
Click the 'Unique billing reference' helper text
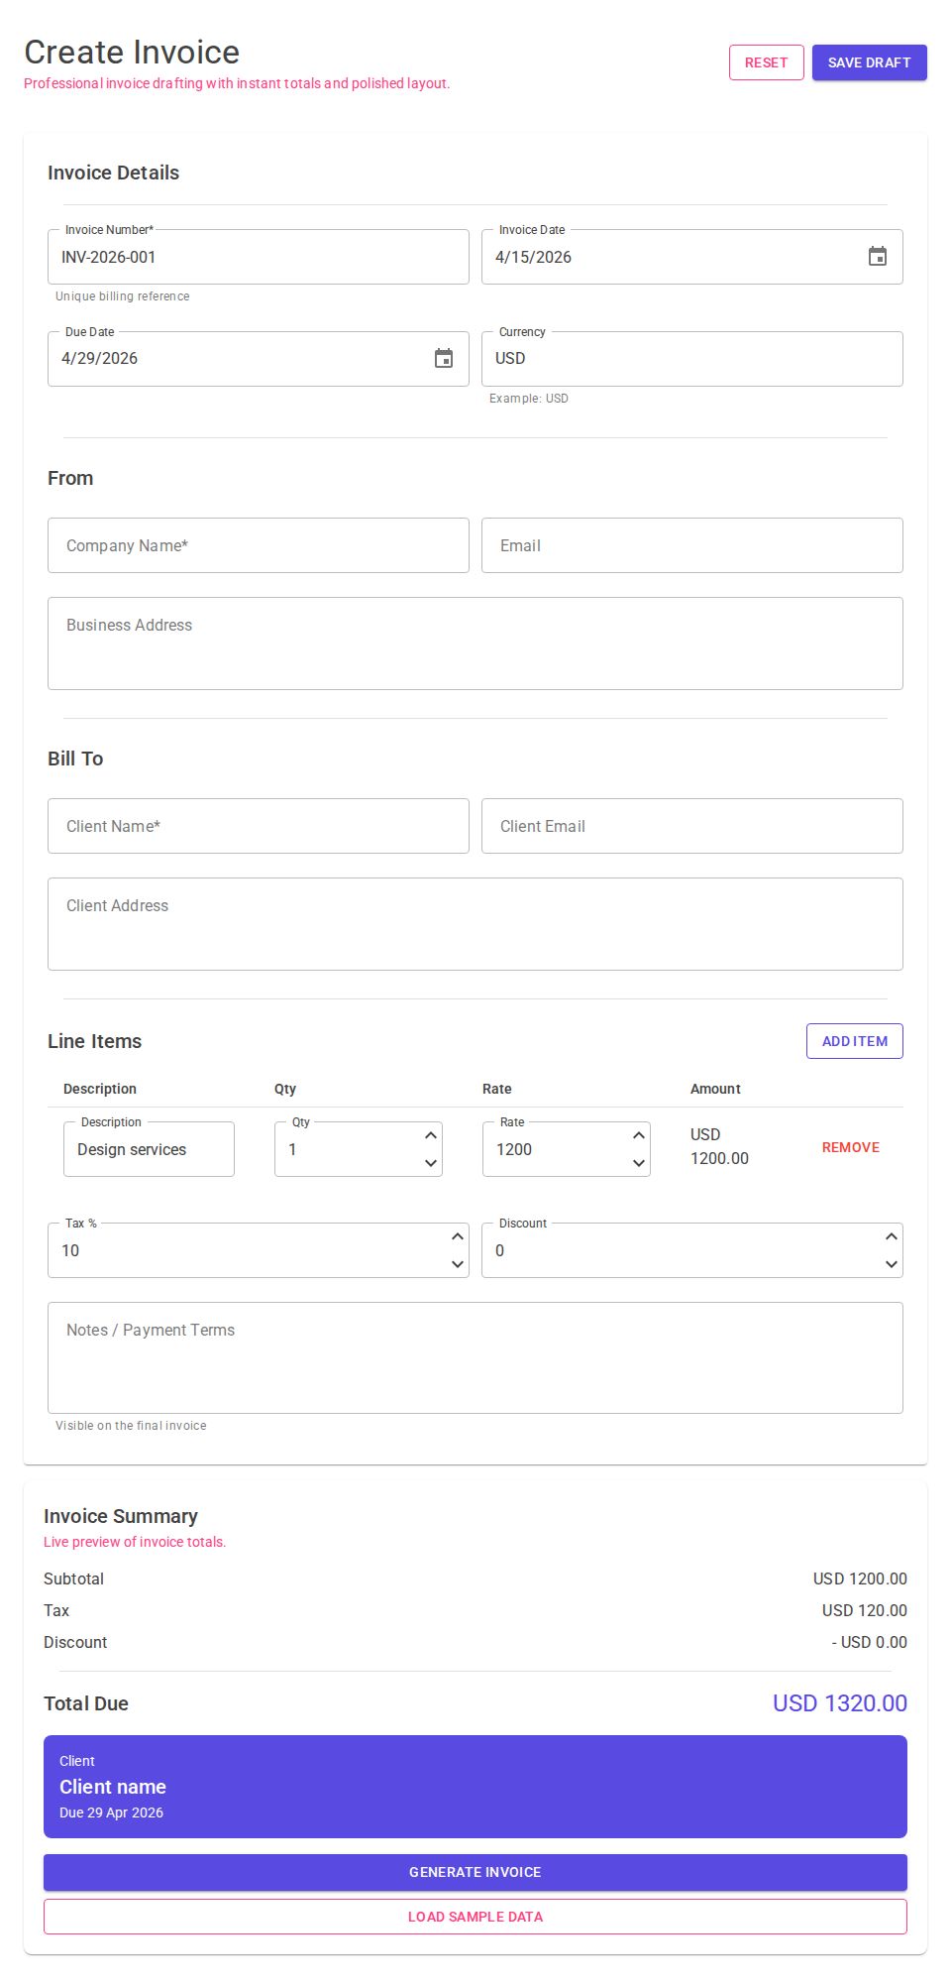point(123,296)
